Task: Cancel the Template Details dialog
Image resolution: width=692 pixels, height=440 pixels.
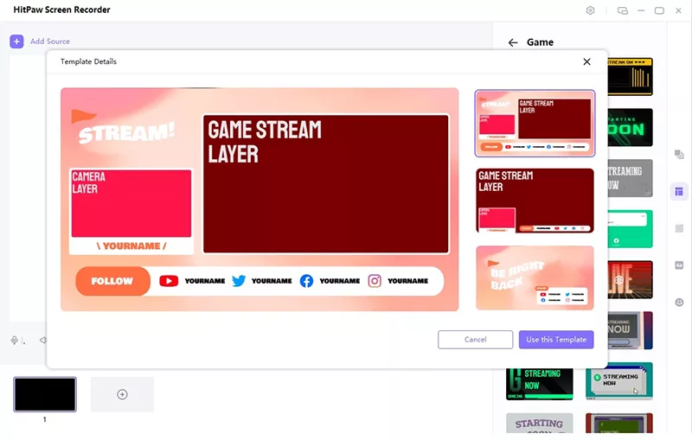Action: click(x=475, y=340)
